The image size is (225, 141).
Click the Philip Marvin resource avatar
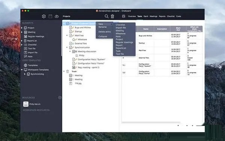click(x=26, y=104)
